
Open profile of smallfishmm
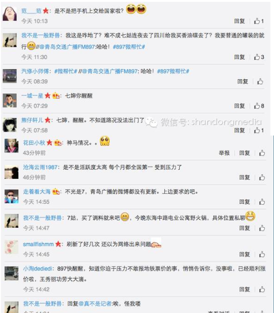tap(38, 244)
